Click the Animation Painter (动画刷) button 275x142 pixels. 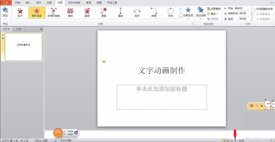point(213,19)
